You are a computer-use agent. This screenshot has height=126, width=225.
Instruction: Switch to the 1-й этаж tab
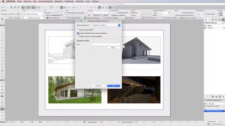14,18
